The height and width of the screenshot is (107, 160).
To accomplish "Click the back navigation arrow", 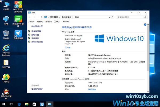I will [x=30, y=17].
